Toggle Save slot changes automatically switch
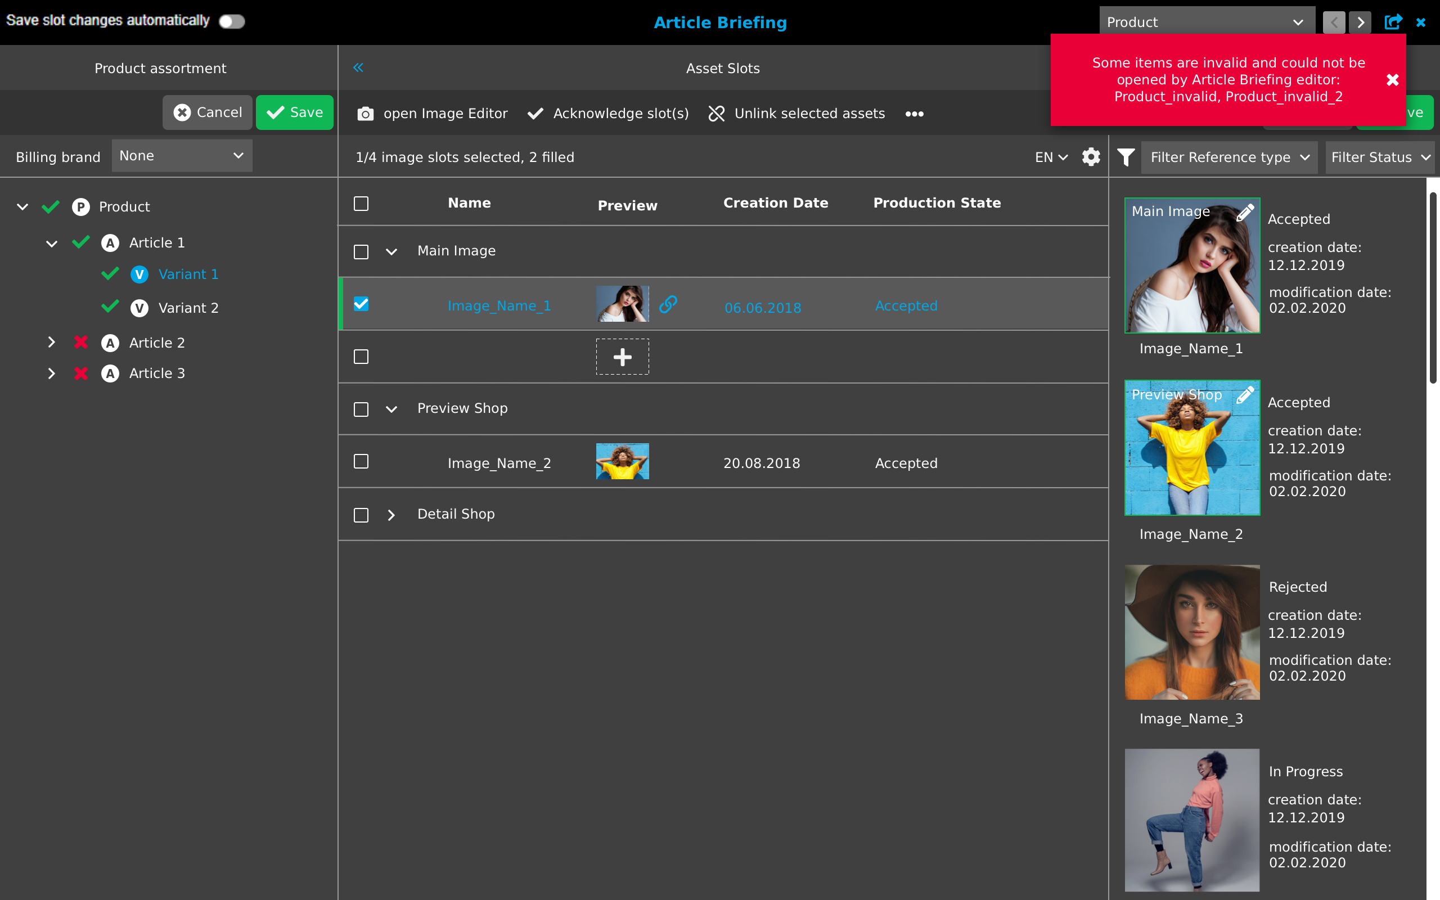This screenshot has height=900, width=1440. pyautogui.click(x=232, y=21)
